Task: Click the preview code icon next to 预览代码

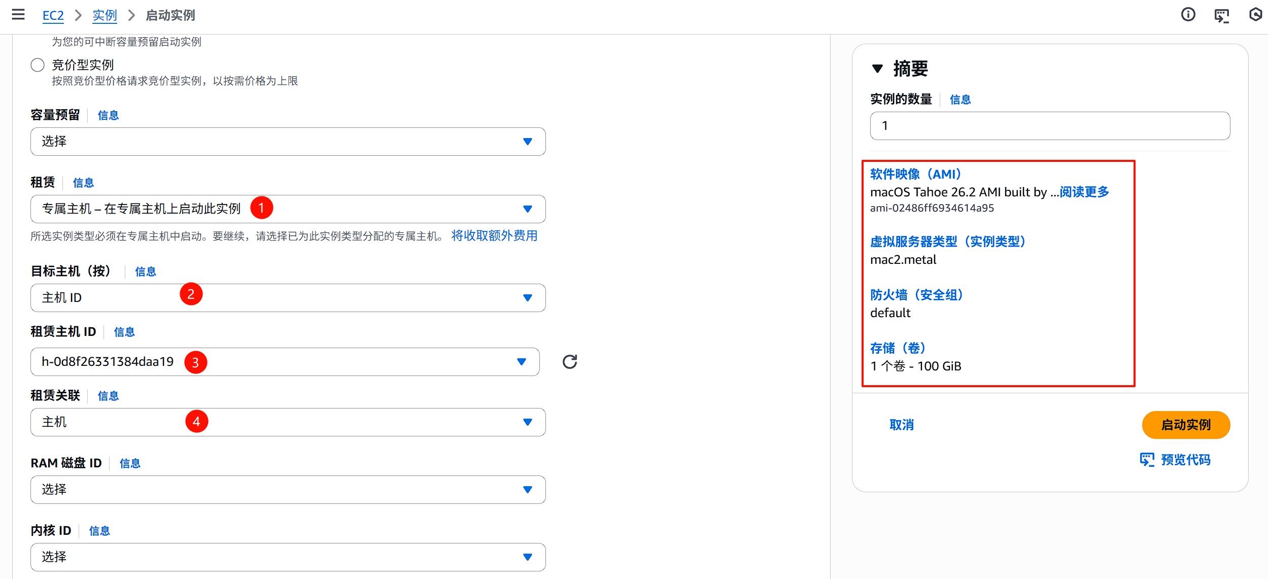Action: pos(1148,459)
